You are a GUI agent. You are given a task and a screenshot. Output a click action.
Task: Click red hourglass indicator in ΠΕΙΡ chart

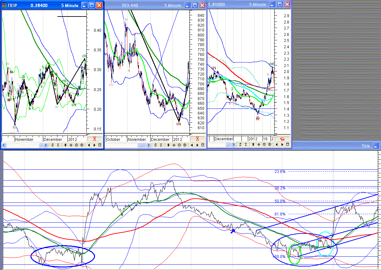pyautogui.click(x=94, y=139)
